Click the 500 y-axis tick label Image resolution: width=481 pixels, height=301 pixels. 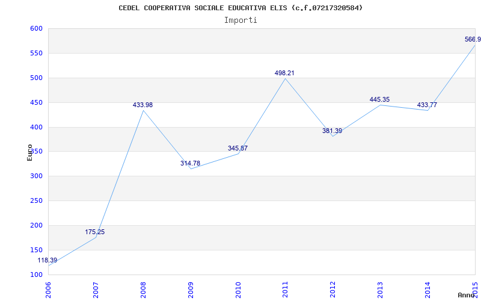[x=36, y=78]
